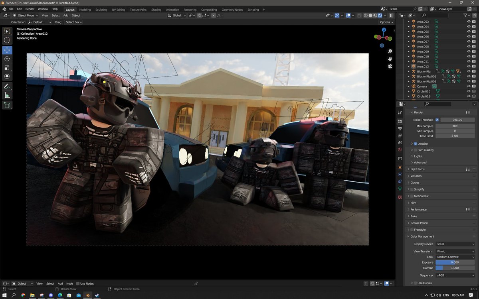Switch to the Compositing workspace tab
The width and height of the screenshot is (479, 299).
tap(209, 10)
